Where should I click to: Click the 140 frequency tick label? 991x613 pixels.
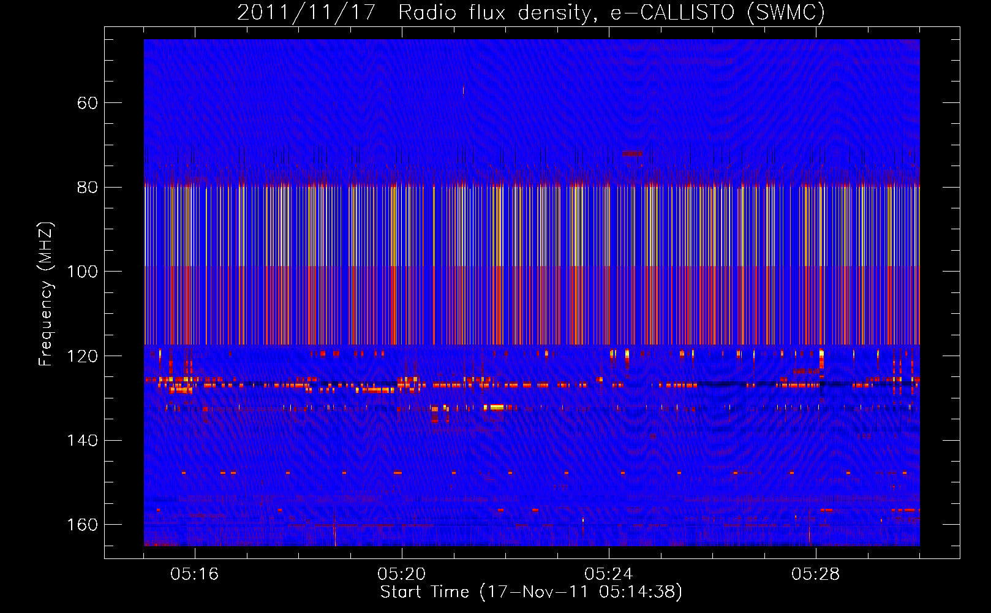(x=83, y=441)
